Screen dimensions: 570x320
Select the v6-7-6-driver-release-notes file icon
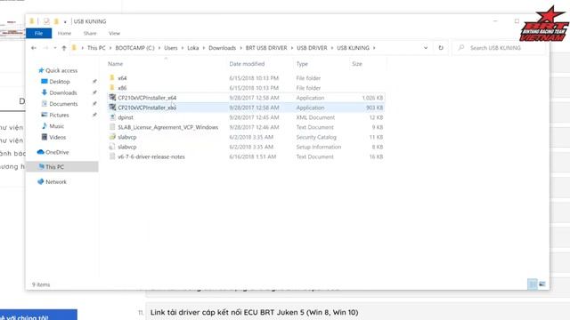click(x=112, y=156)
